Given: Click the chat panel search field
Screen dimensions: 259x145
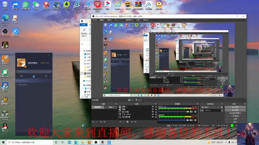Looking at the screenshot, I should (x=34, y=72).
